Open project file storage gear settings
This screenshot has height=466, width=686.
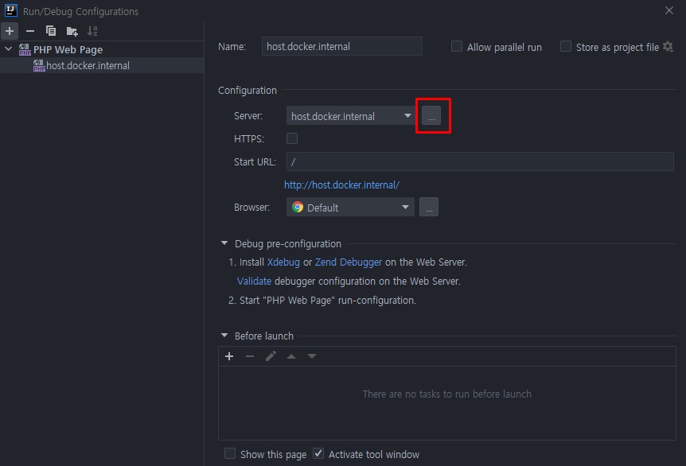[668, 46]
